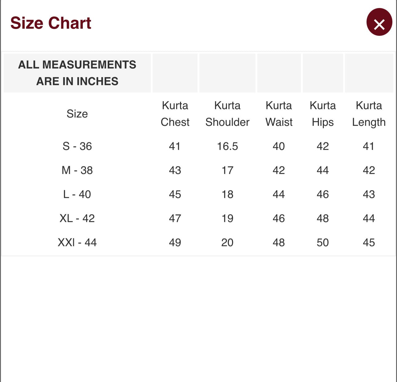
Task: Close the Size Chart popup
Action: click(x=379, y=22)
